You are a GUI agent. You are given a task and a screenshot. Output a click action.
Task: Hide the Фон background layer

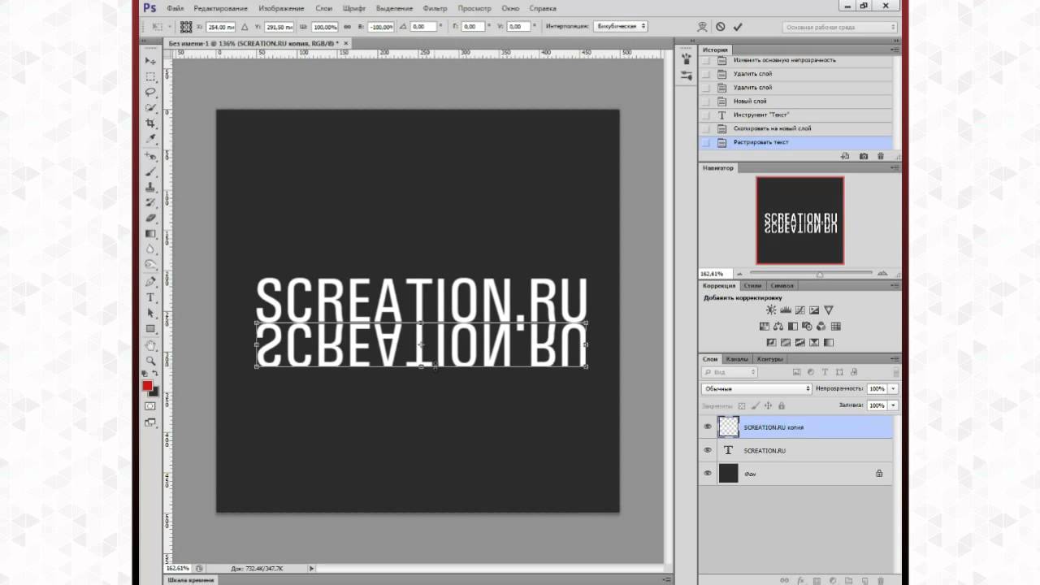tap(708, 473)
